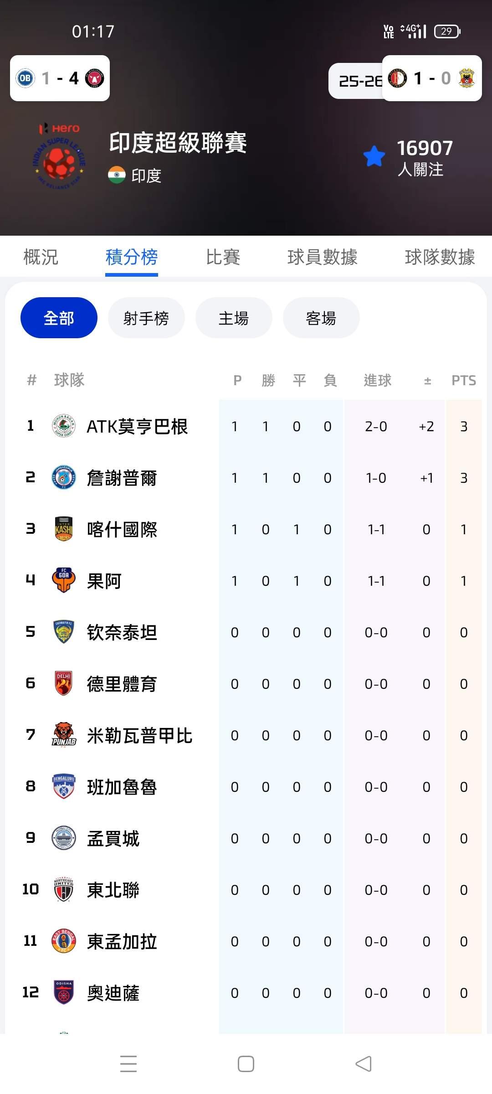The image size is (492, 1094).
Task: Tap the FC Goa crest
Action: pos(64,581)
